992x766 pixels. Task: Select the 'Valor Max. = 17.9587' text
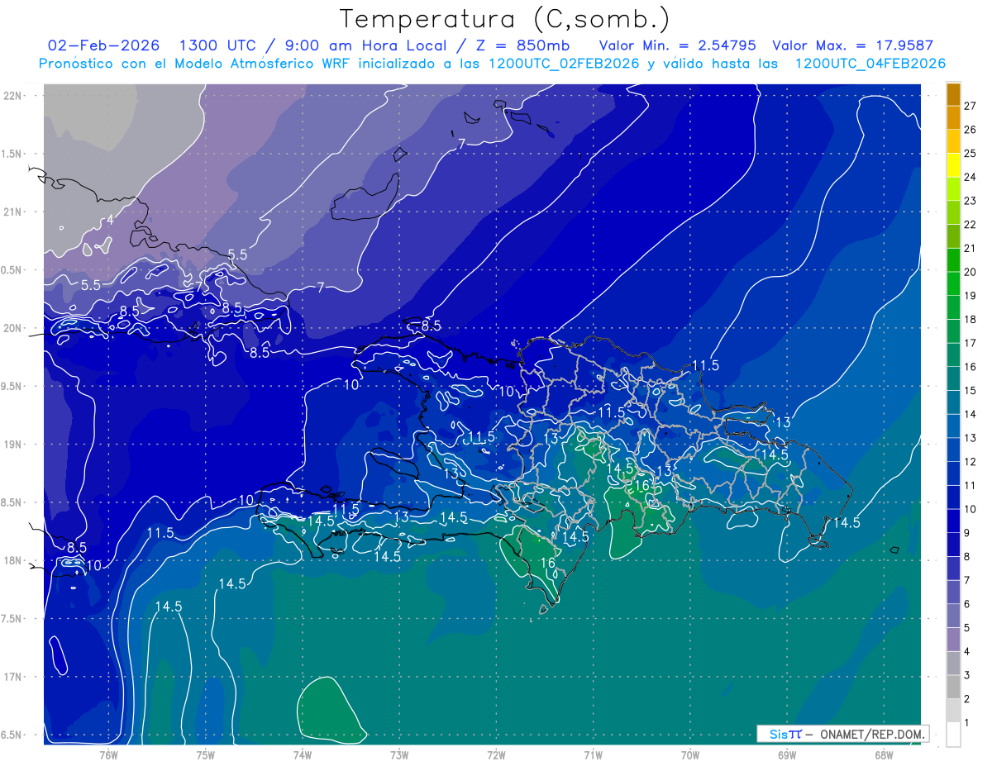point(852,45)
